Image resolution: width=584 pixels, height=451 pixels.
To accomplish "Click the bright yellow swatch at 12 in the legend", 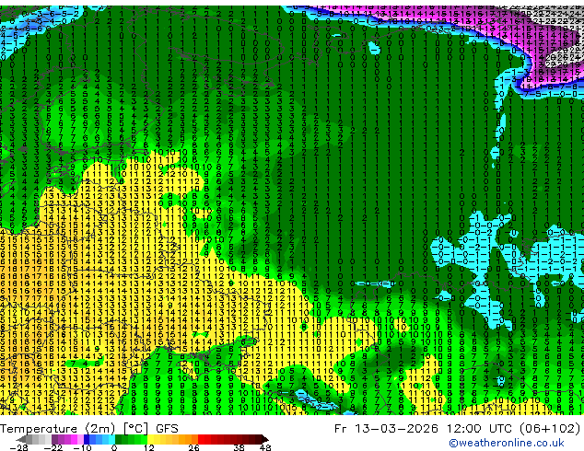I will coord(150,439).
